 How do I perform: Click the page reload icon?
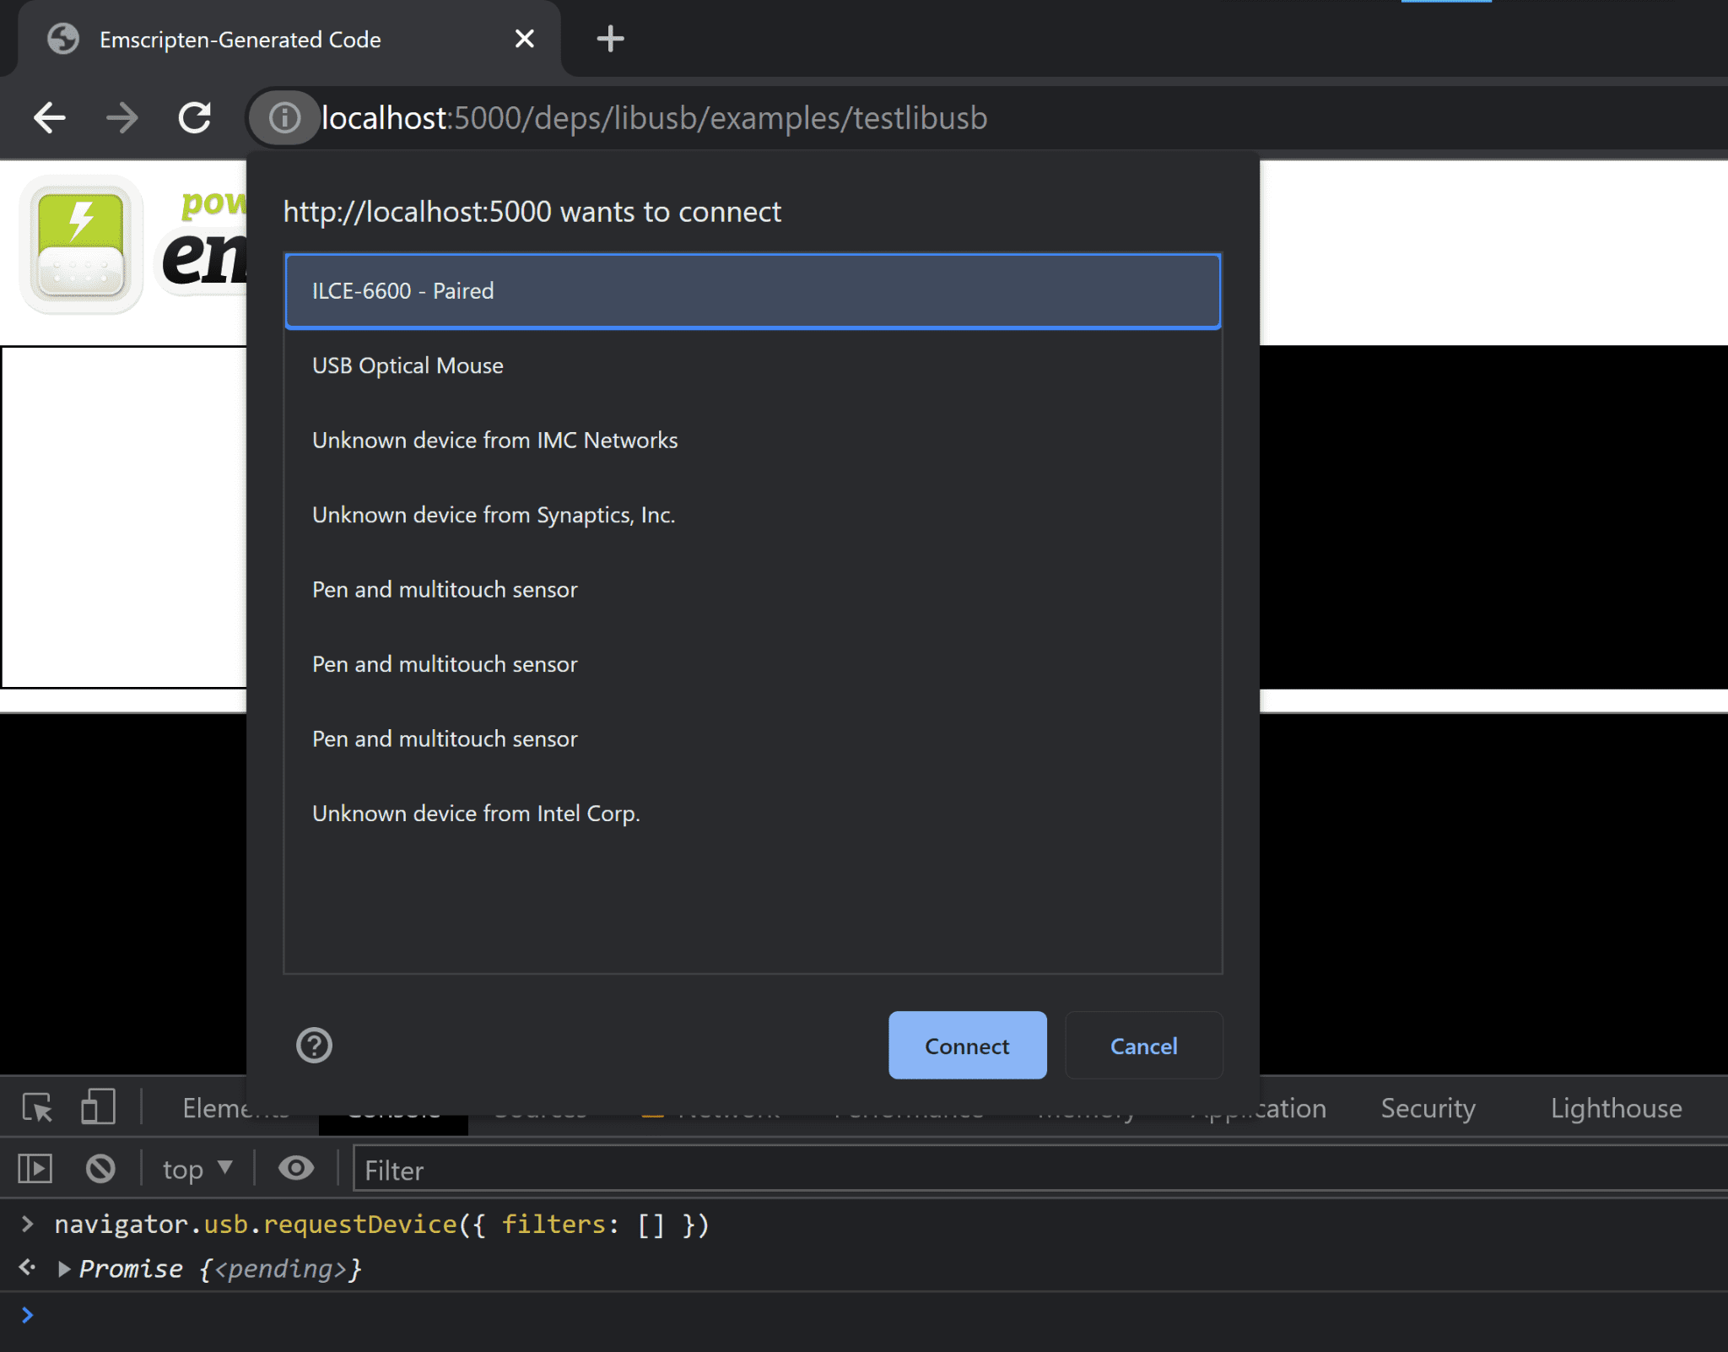[x=197, y=118]
